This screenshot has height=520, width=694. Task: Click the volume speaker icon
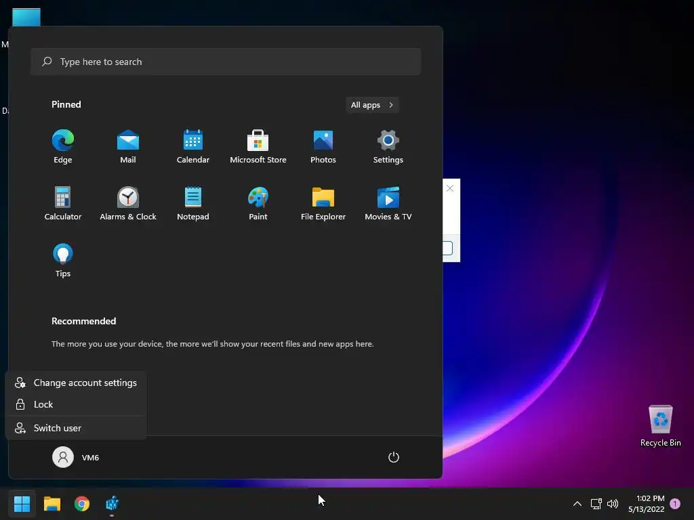613,504
